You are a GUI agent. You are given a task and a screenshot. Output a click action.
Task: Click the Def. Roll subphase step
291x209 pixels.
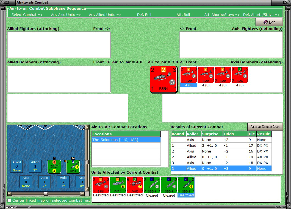[x=144, y=15]
